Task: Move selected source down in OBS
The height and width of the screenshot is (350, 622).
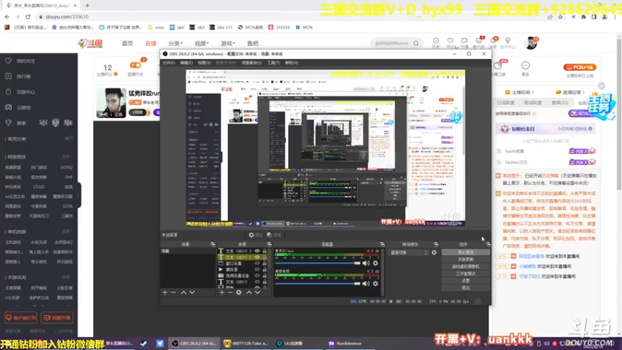Action: [257, 292]
